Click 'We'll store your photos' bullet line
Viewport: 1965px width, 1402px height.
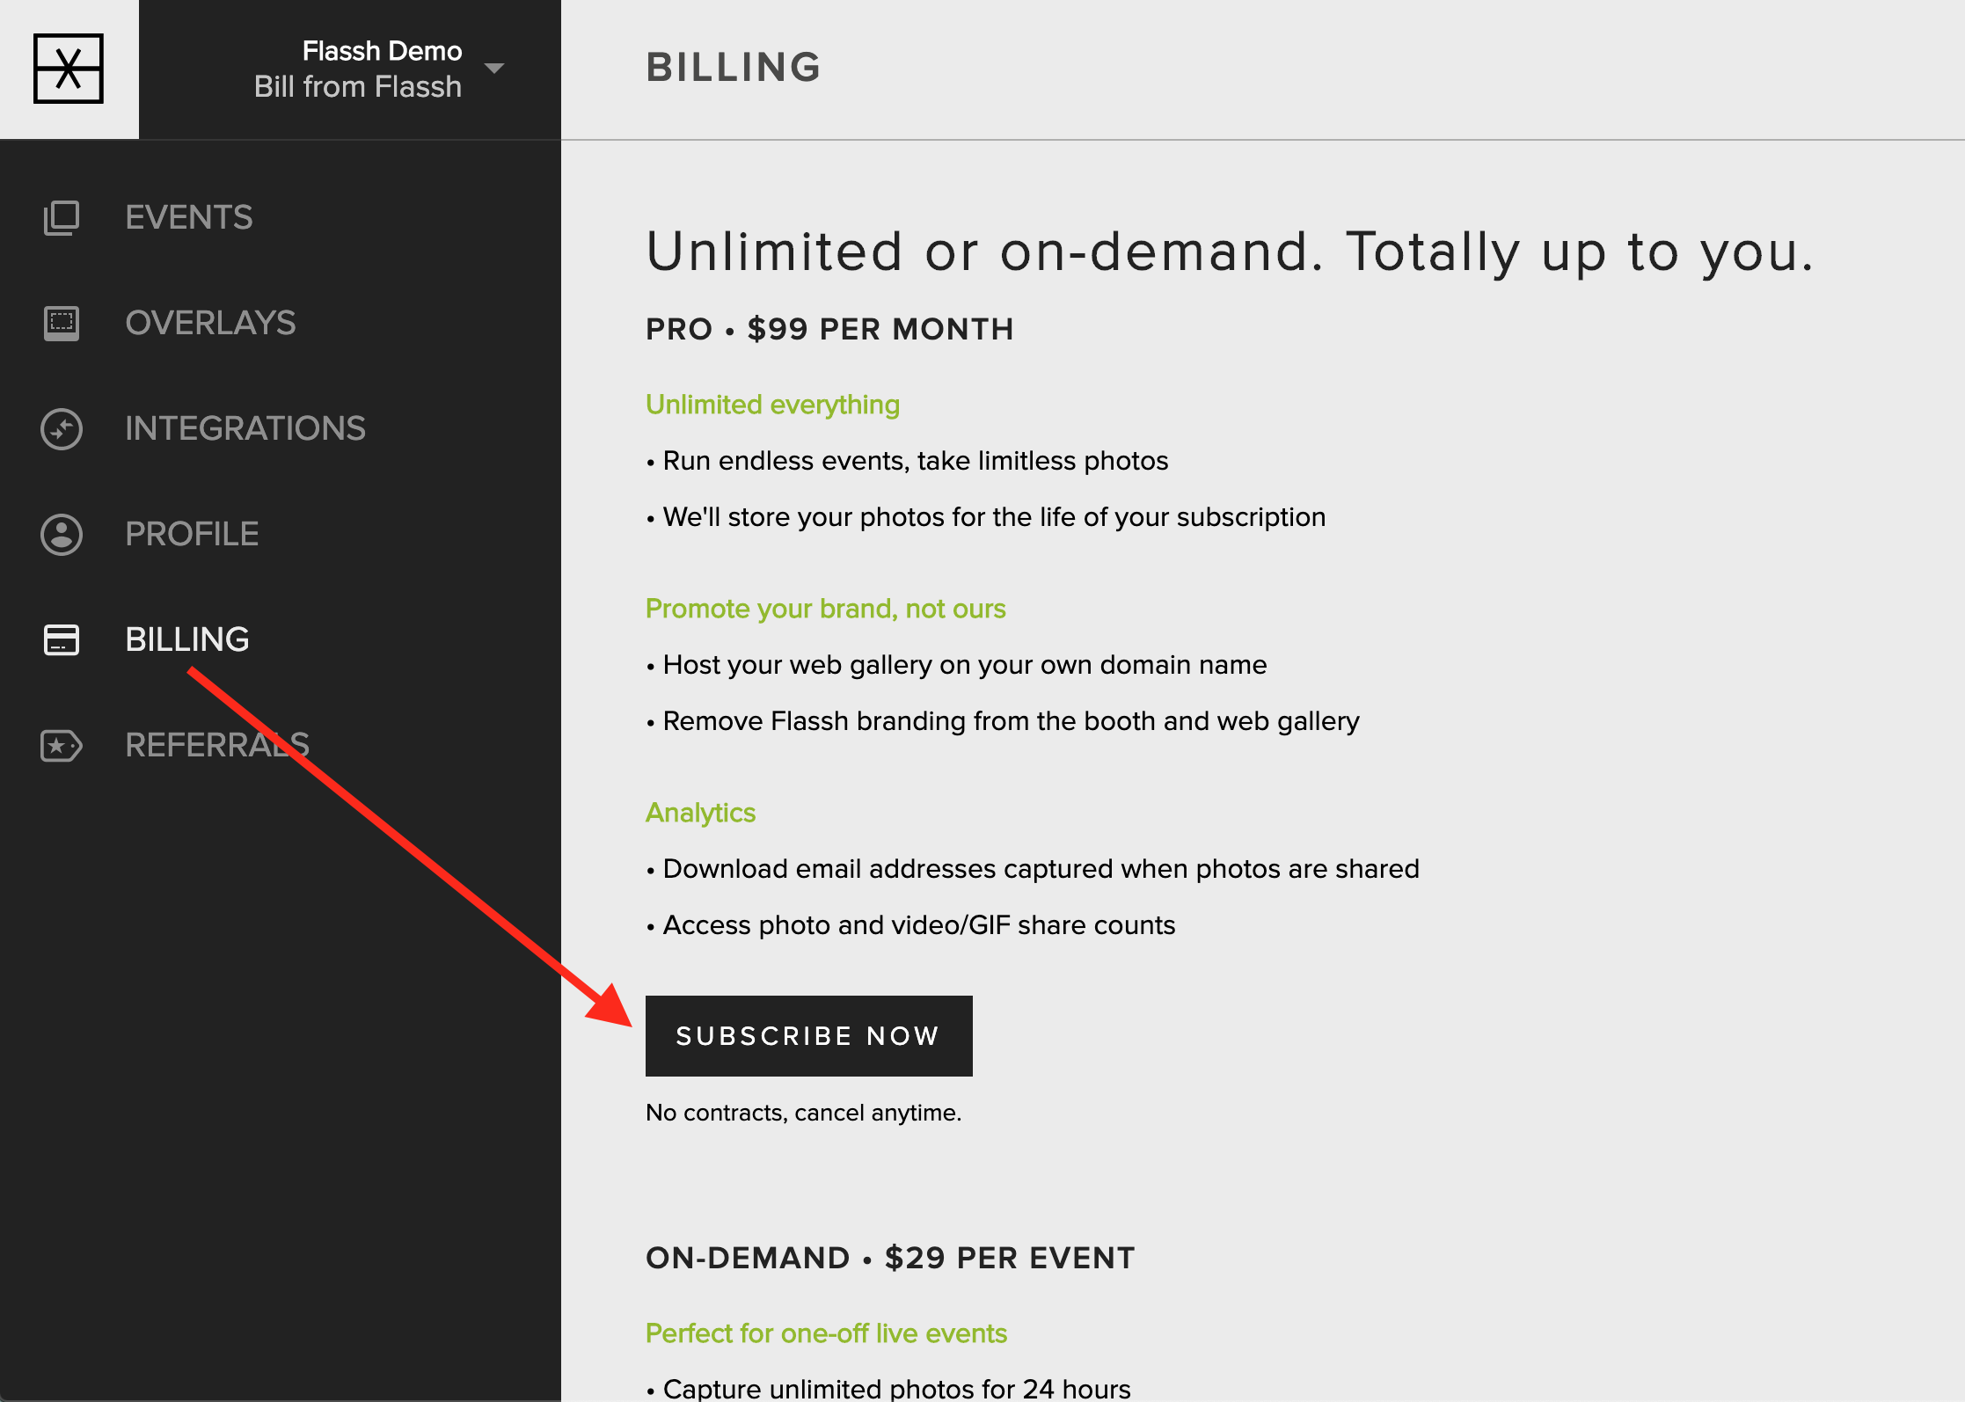pyautogui.click(x=986, y=517)
